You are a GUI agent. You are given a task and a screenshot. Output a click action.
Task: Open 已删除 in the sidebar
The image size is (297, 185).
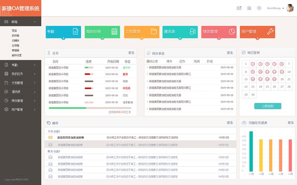coord(15,40)
